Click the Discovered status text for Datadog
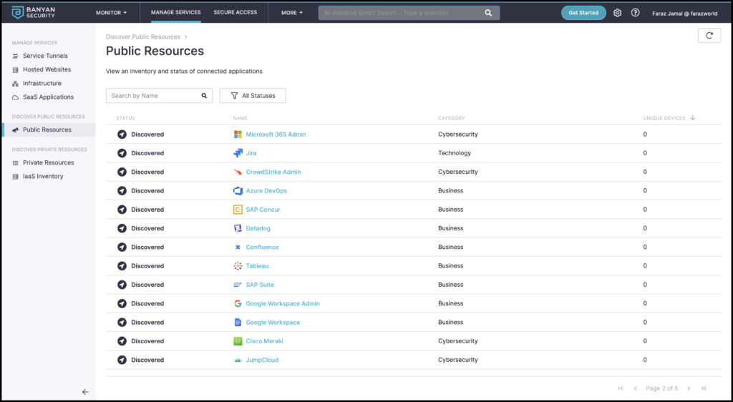The width and height of the screenshot is (733, 402). tap(147, 228)
